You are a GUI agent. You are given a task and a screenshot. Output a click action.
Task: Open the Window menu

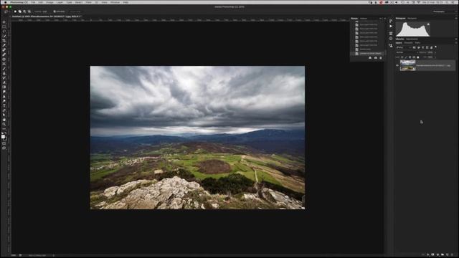point(115,2)
